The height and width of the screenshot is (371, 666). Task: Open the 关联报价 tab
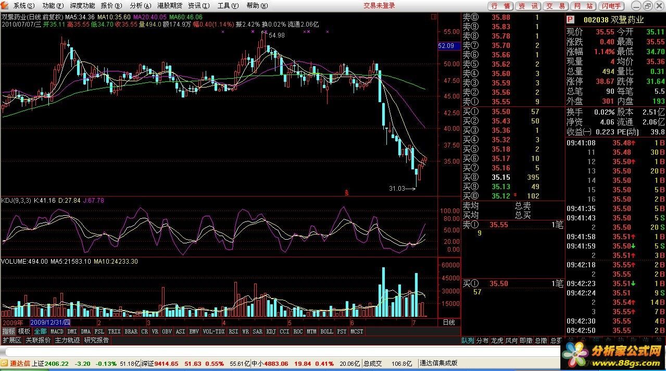click(x=38, y=340)
